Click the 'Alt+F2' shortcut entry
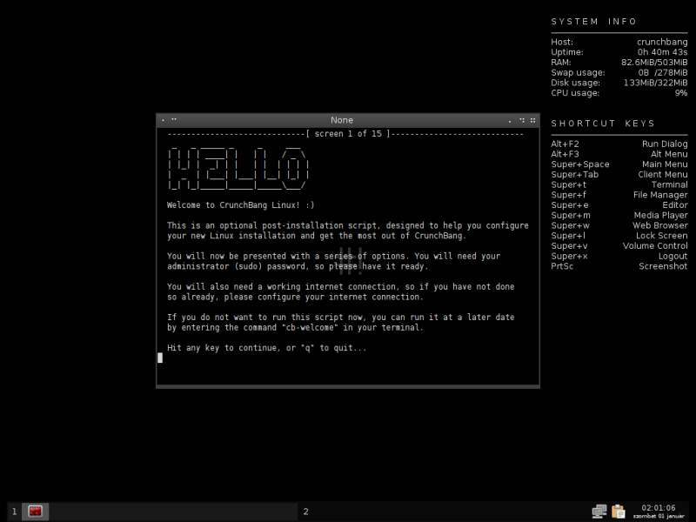The image size is (696, 522). coord(565,144)
